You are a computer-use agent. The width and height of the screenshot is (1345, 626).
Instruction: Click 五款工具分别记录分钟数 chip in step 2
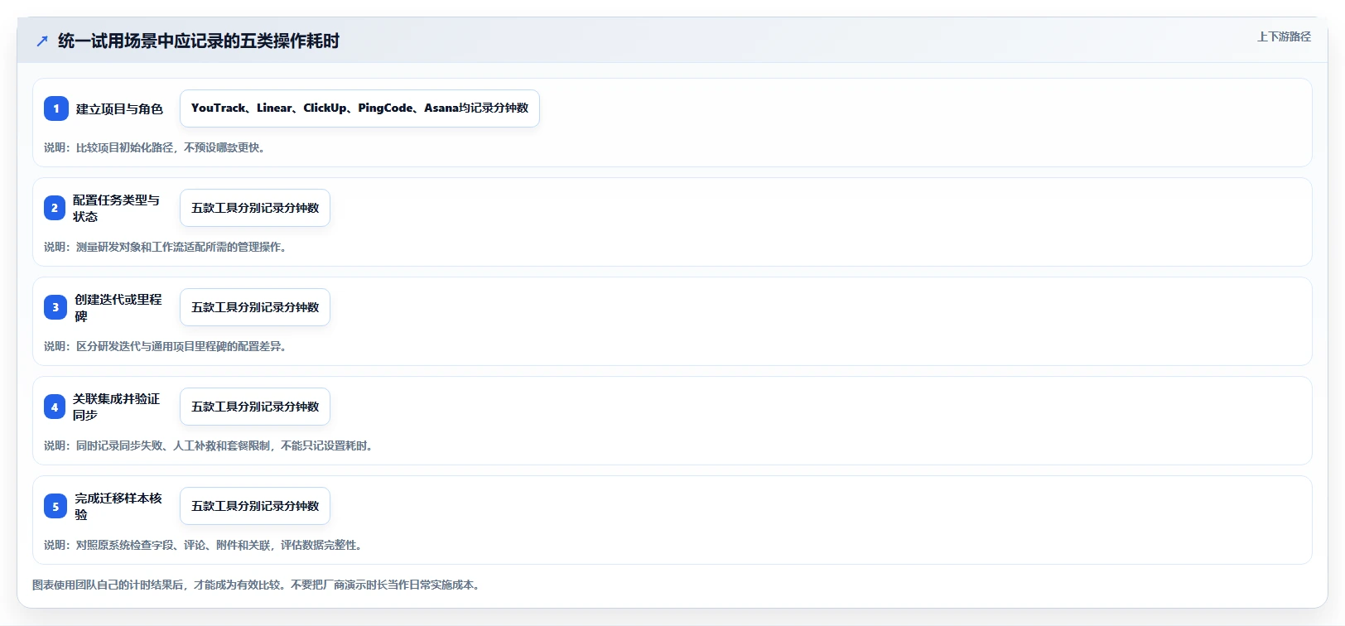[x=255, y=208]
